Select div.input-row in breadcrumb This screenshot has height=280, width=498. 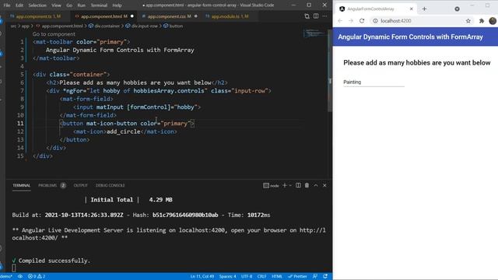144,26
